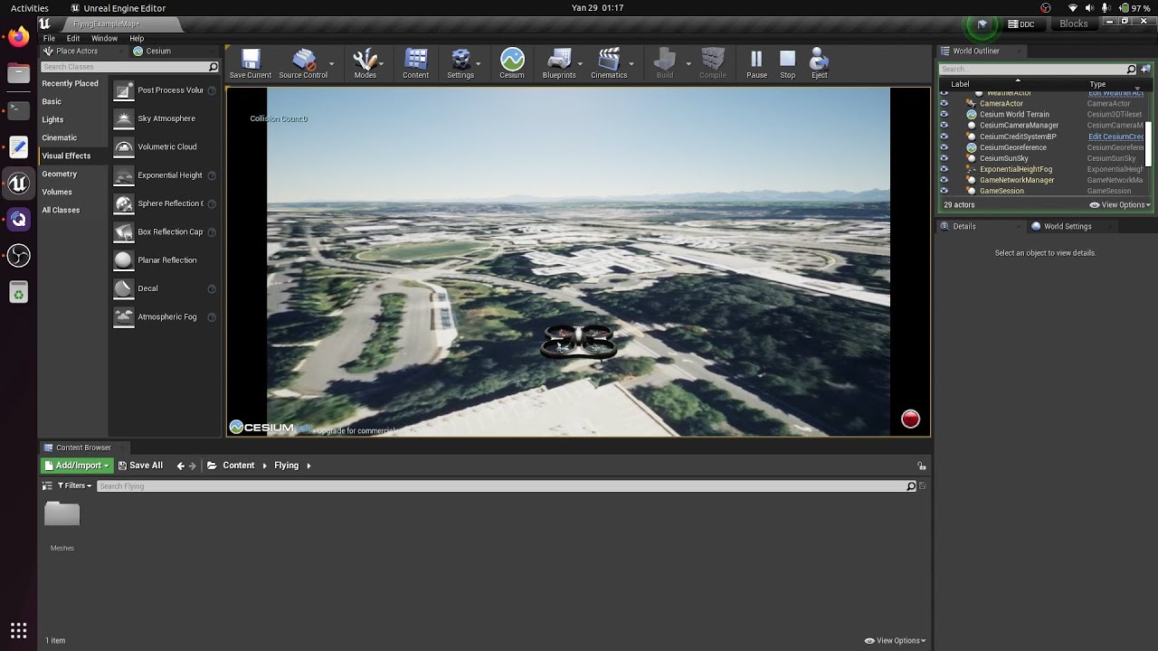Open the Show Applications grid
This screenshot has height=651, width=1158.
pos(18,630)
